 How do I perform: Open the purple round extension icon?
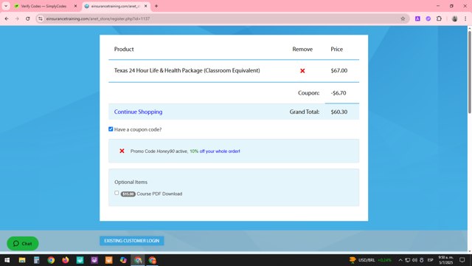(x=428, y=18)
